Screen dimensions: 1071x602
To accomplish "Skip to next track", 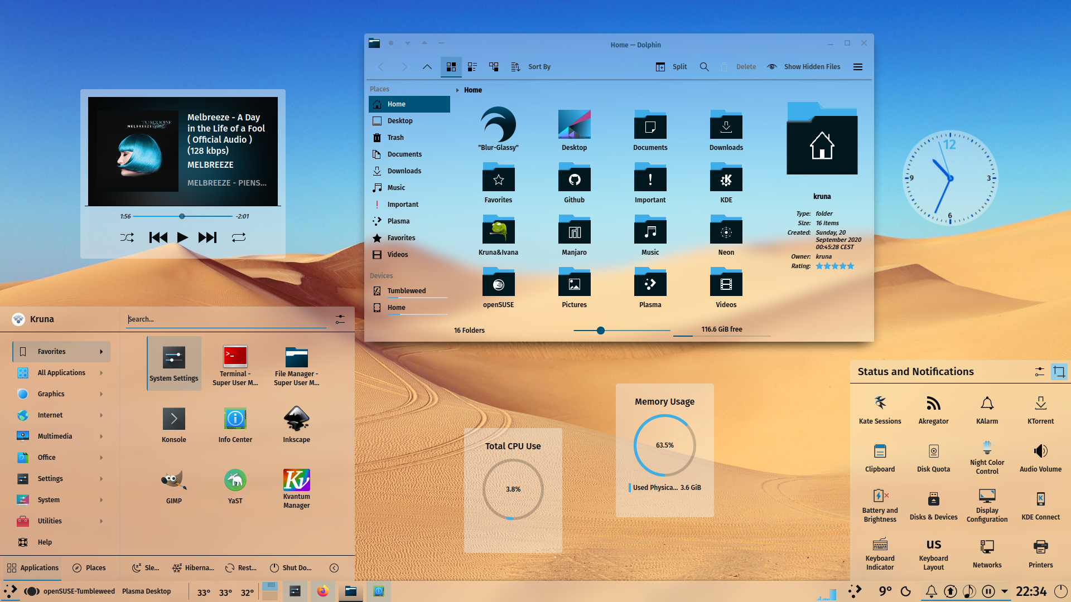I will 207,237.
